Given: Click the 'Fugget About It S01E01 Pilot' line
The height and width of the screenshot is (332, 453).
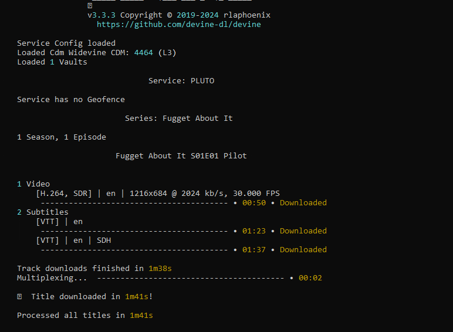Looking at the screenshot, I should pos(181,156).
